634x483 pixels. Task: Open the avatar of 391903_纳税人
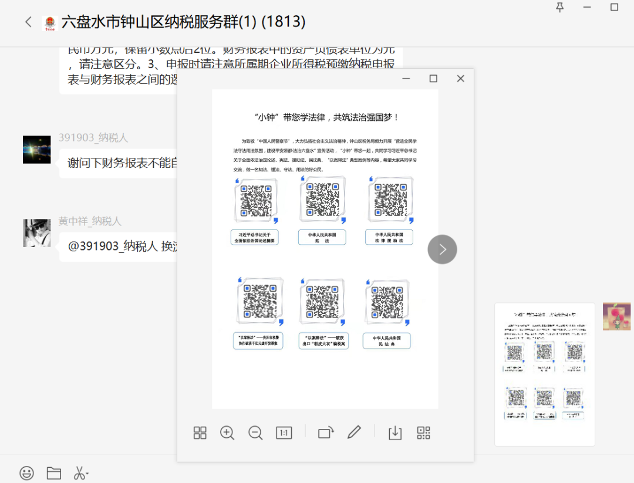click(x=37, y=150)
